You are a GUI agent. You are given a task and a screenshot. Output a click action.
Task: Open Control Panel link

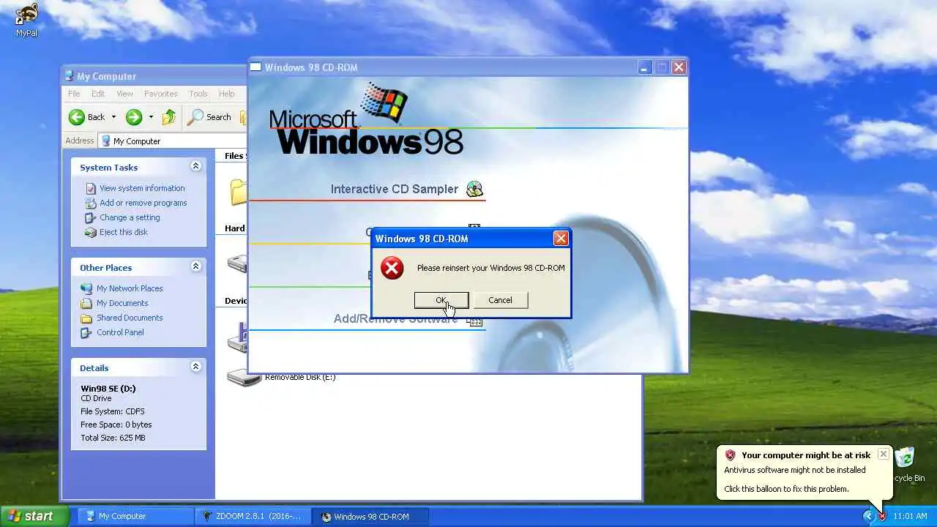[120, 332]
